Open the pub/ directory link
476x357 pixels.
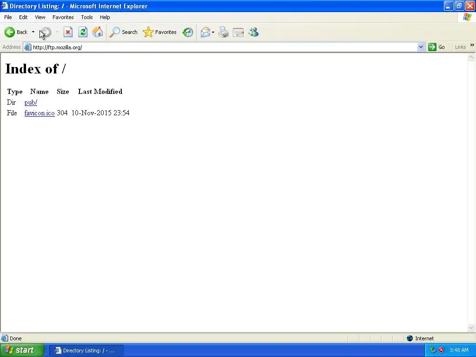31,102
